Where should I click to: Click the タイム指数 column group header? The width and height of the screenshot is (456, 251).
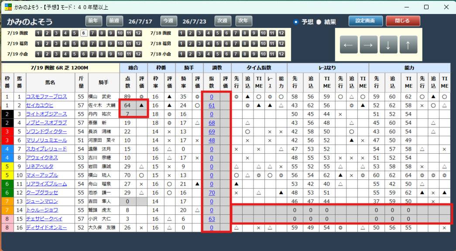coord(259,68)
